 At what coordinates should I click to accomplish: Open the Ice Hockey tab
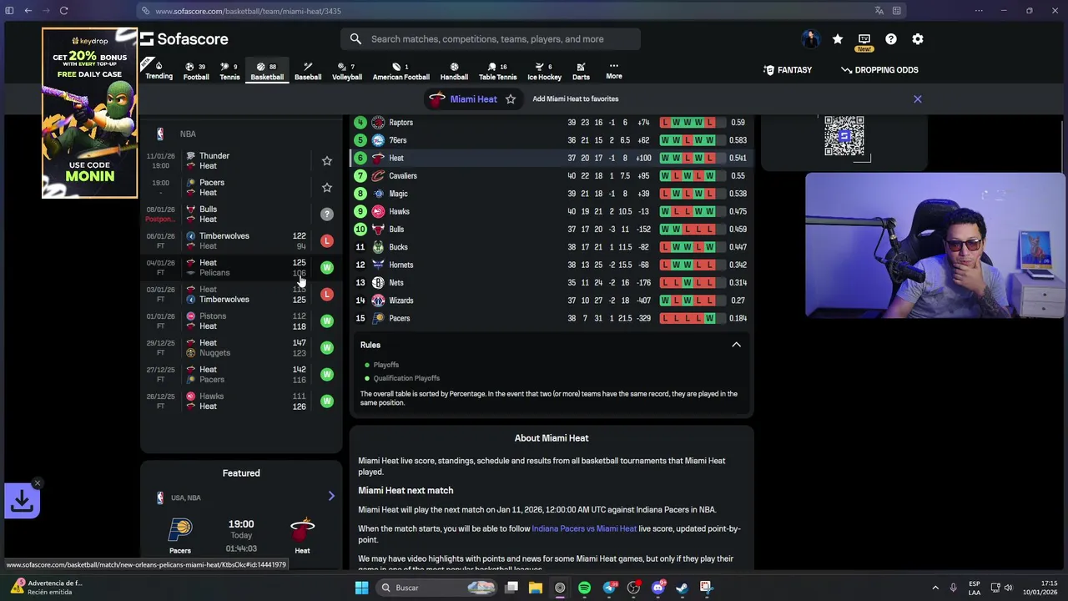click(x=544, y=71)
